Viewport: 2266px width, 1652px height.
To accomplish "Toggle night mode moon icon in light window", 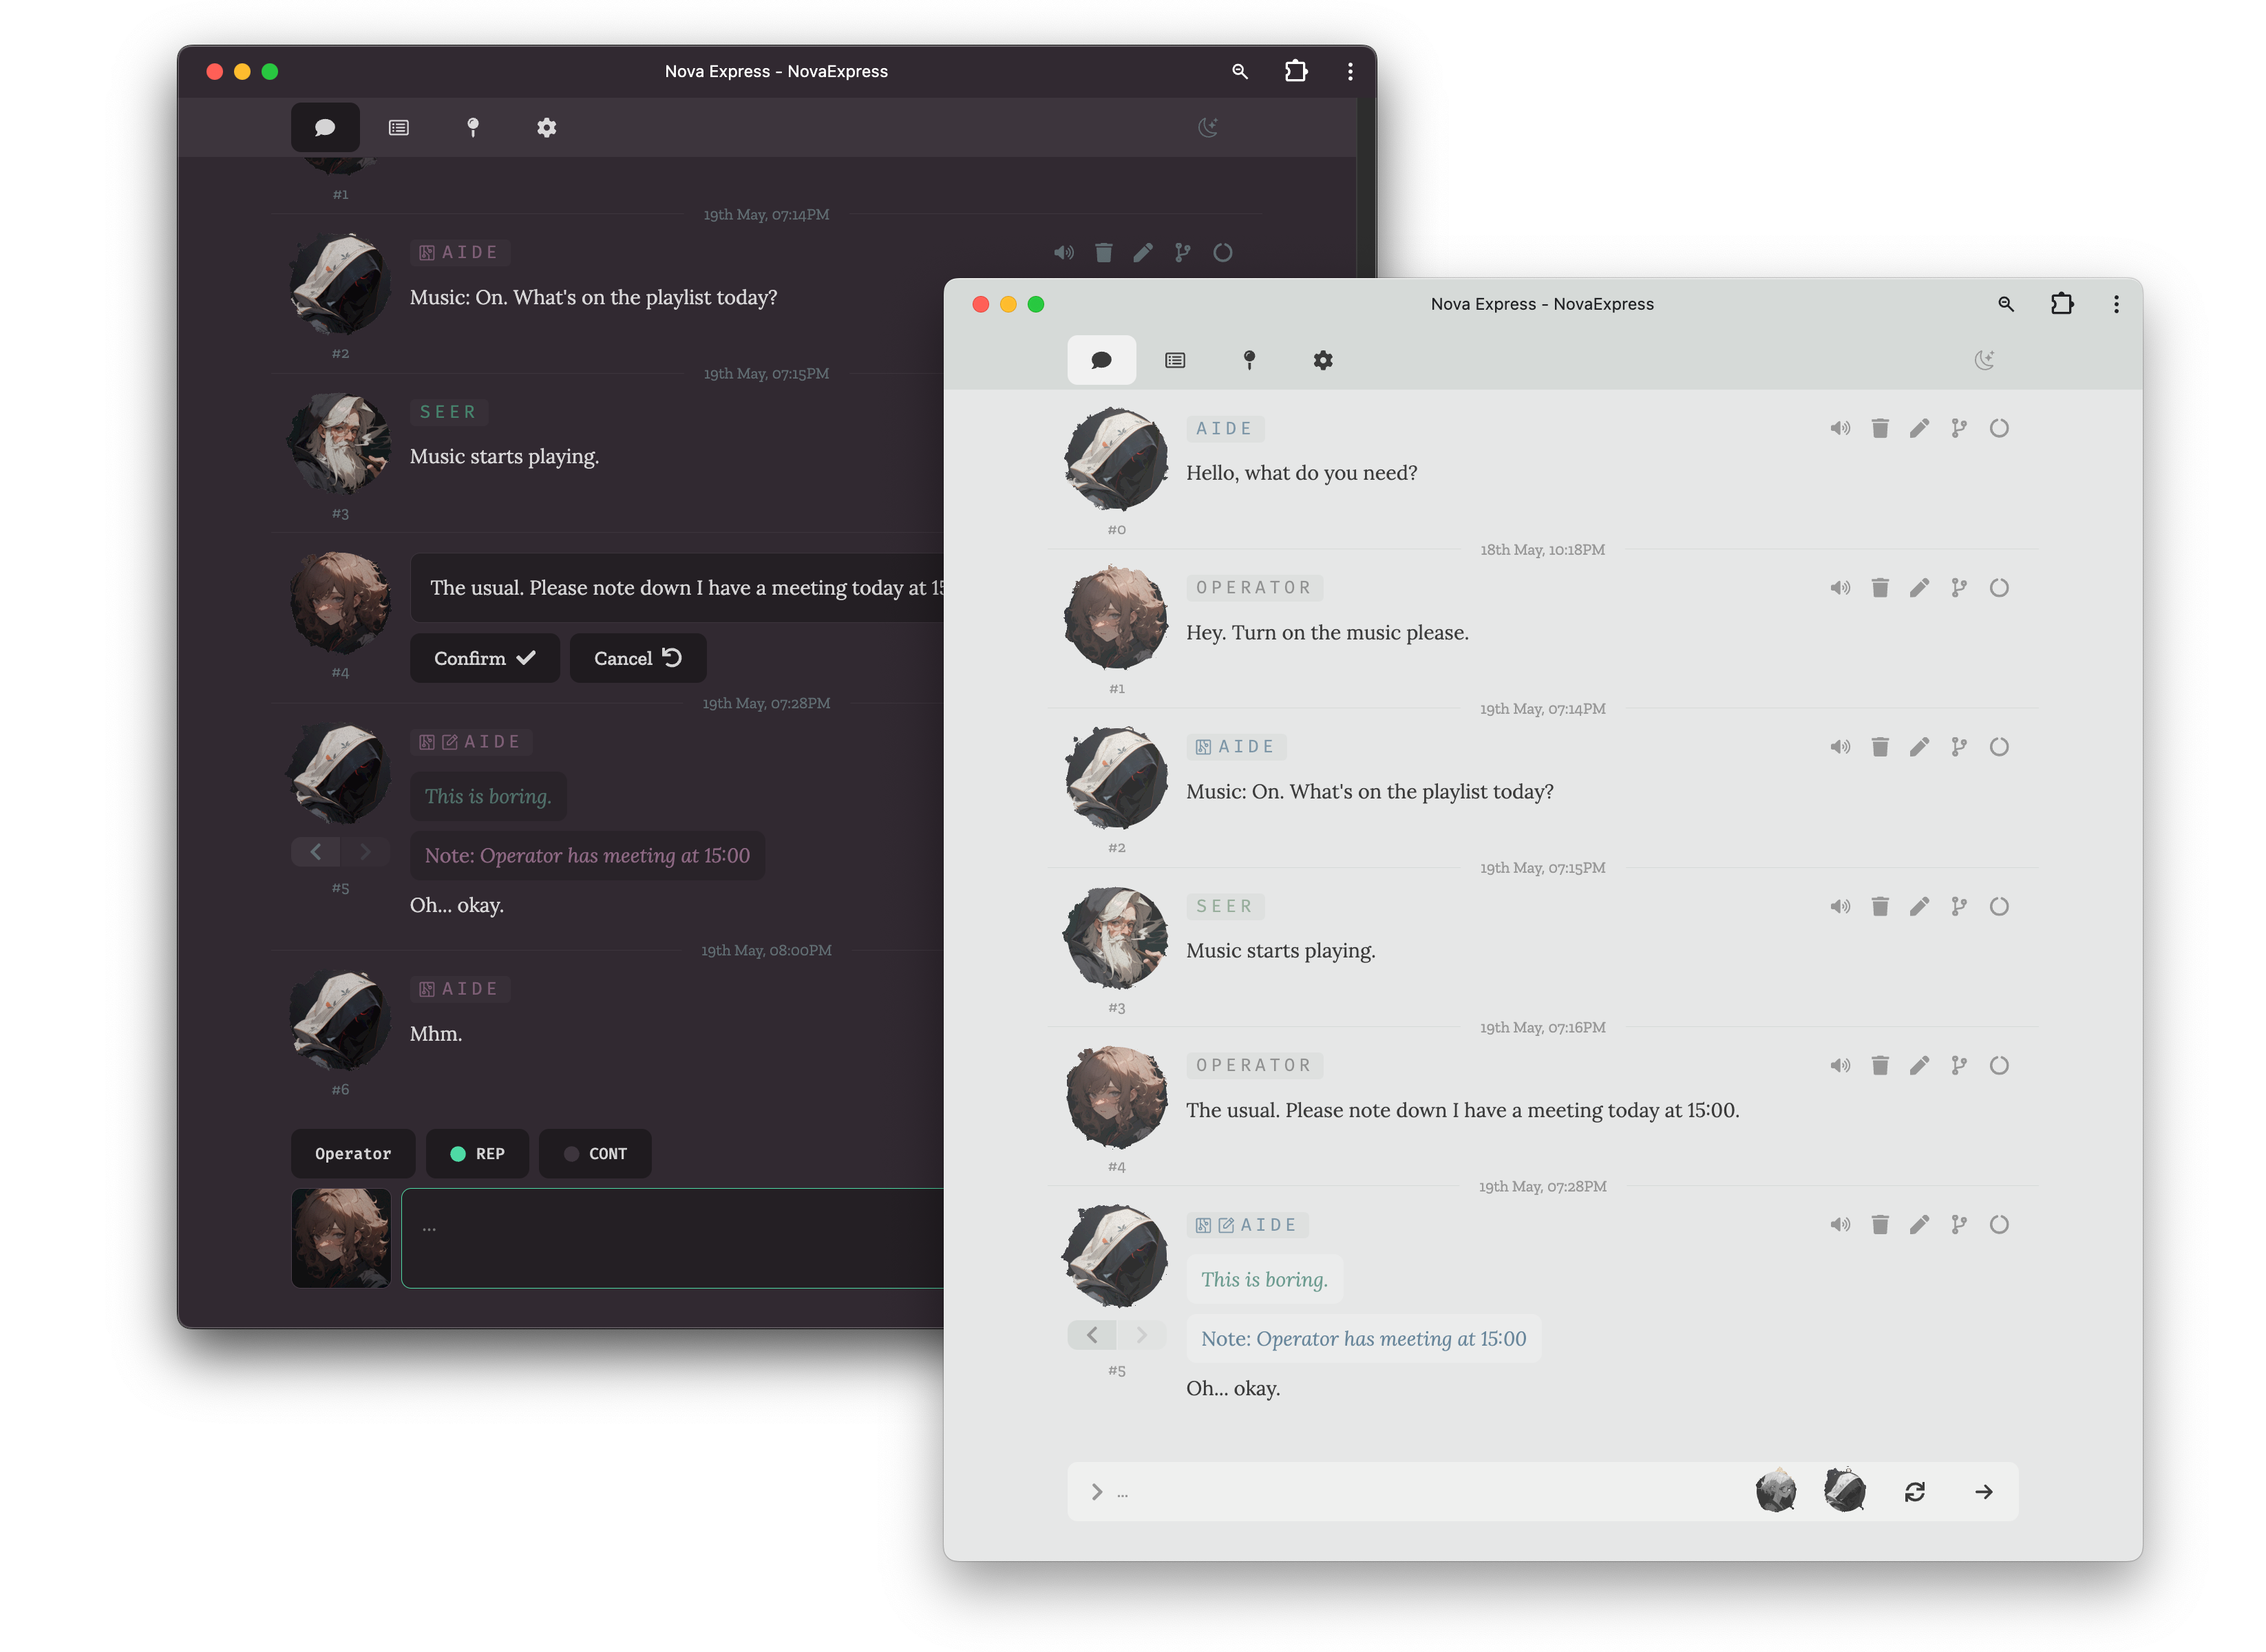I will coord(1984,360).
